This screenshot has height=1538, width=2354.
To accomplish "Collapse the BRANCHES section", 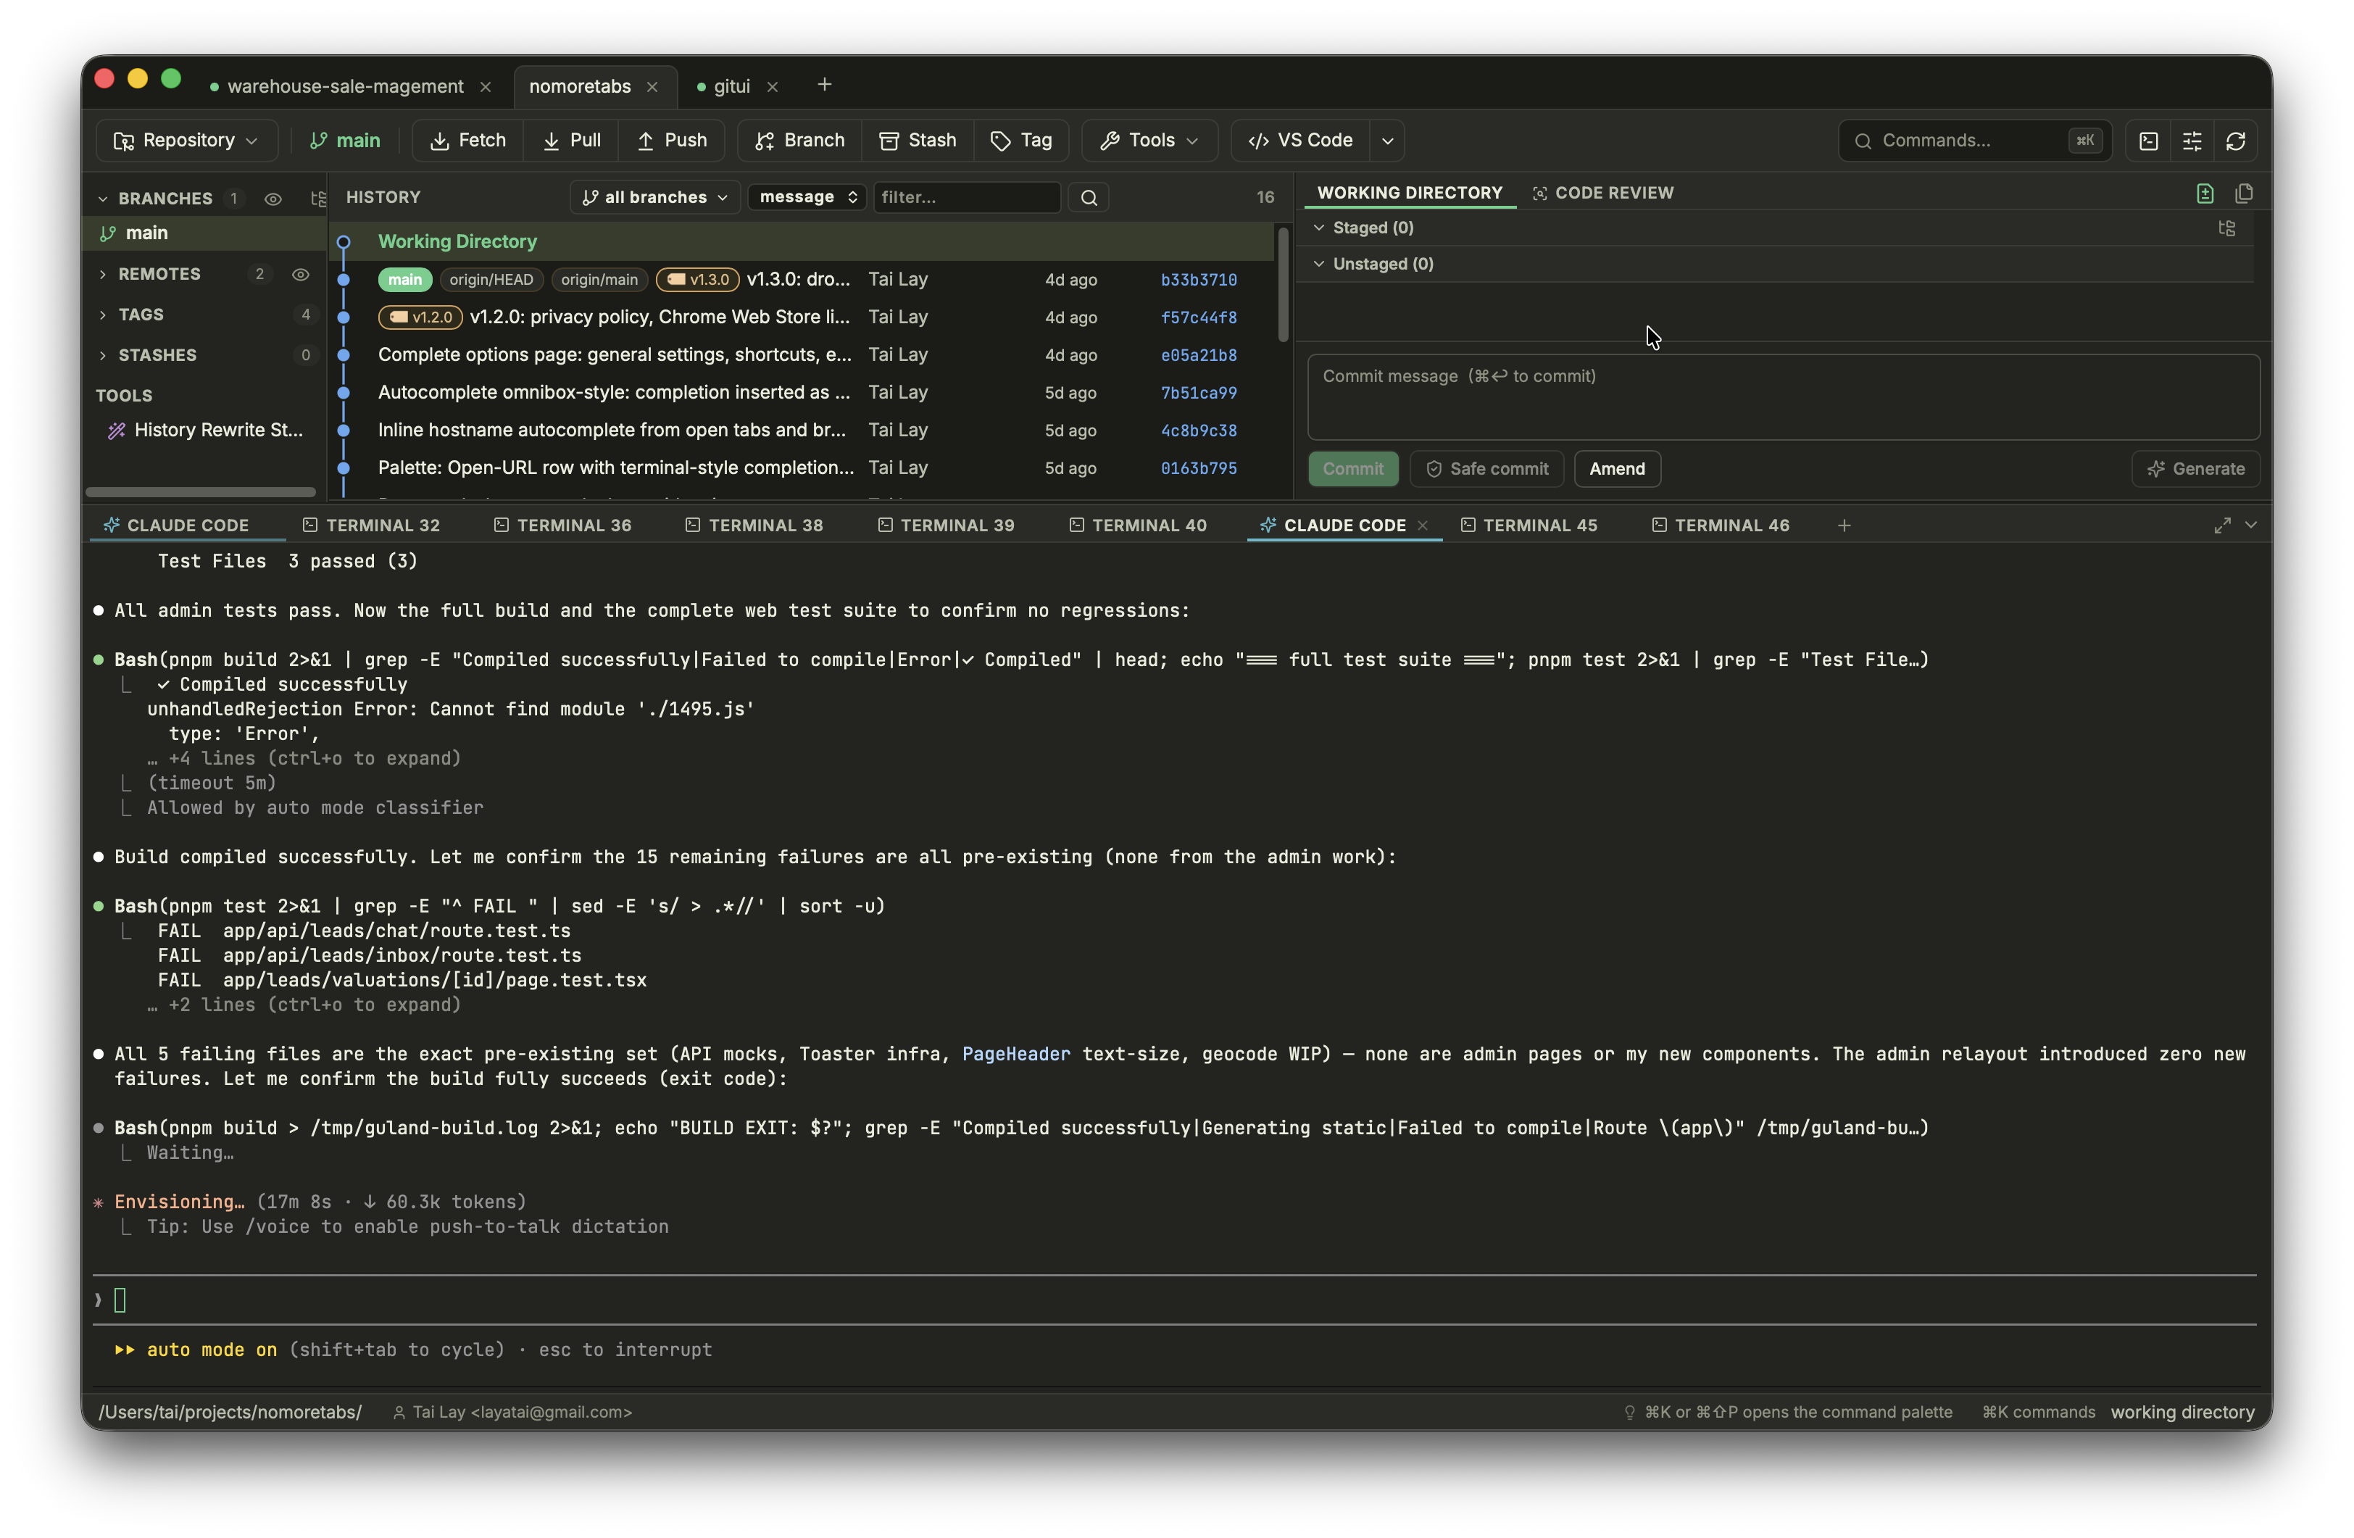I will click(x=103, y=199).
